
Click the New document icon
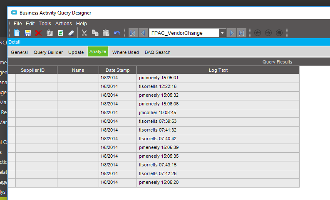[17, 33]
